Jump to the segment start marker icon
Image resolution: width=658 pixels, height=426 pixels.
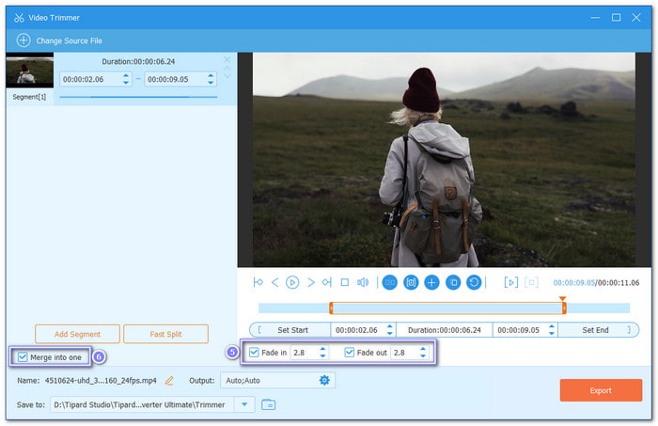[x=258, y=282]
